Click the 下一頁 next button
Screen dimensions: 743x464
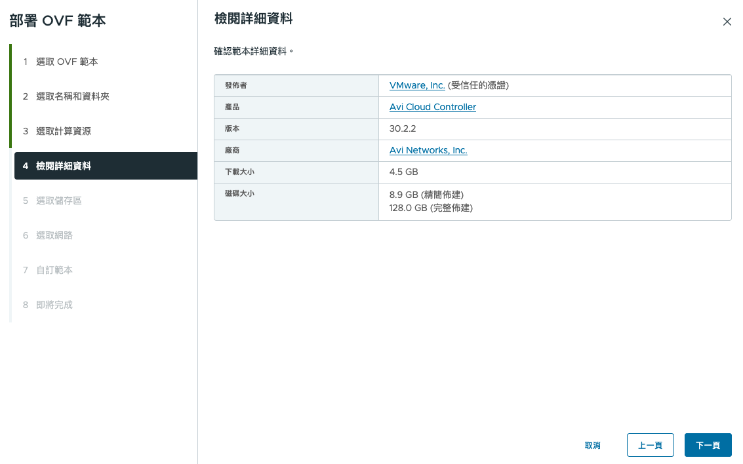point(708,445)
